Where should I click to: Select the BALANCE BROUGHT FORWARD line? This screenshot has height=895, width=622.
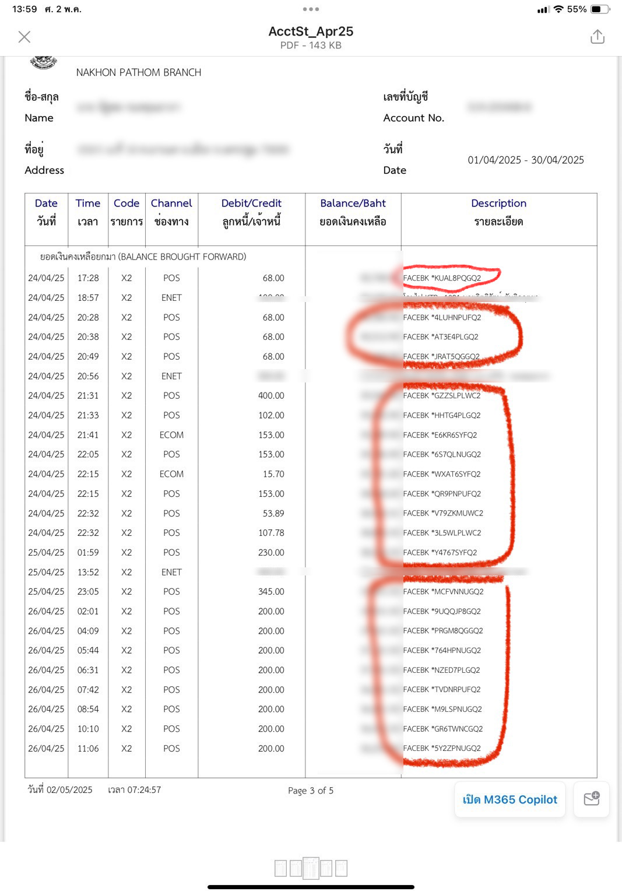coord(143,257)
